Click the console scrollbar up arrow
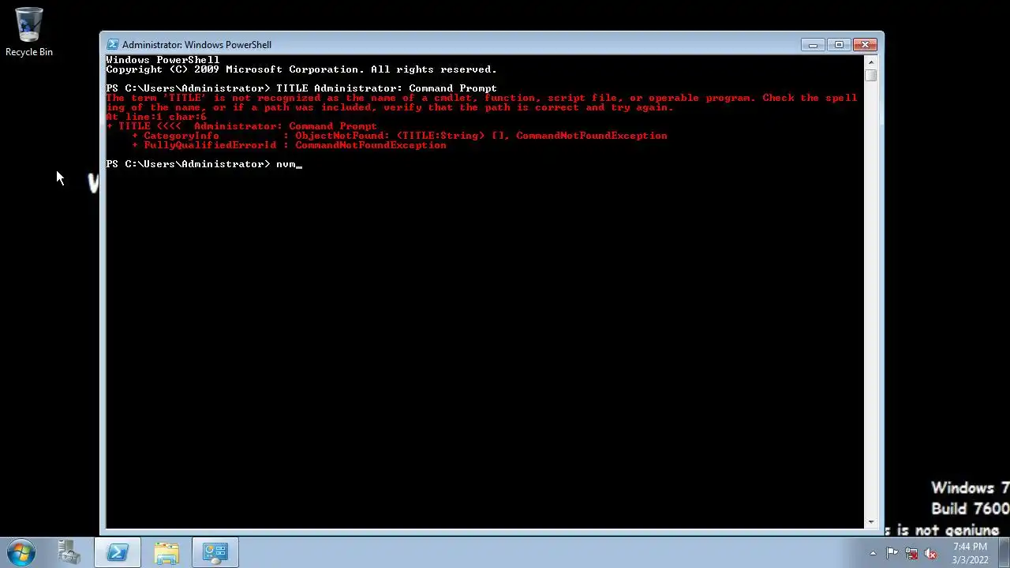 click(x=871, y=61)
